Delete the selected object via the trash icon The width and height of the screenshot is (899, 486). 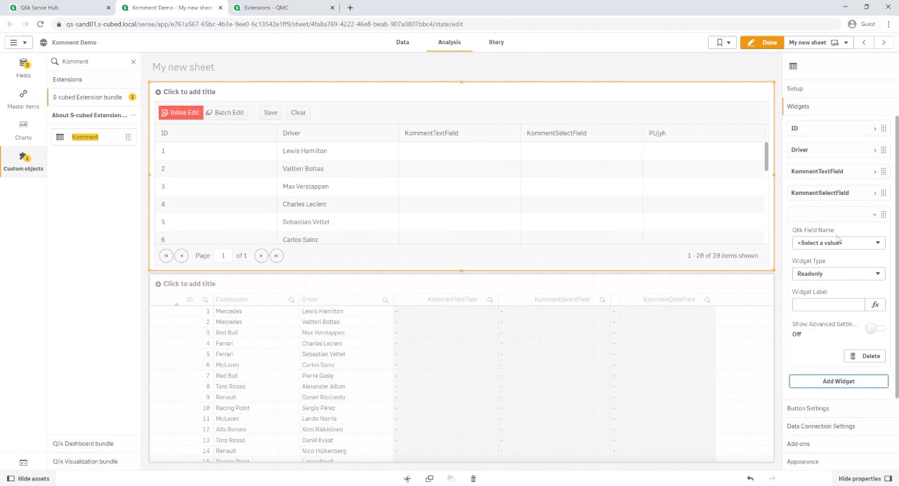click(473, 478)
